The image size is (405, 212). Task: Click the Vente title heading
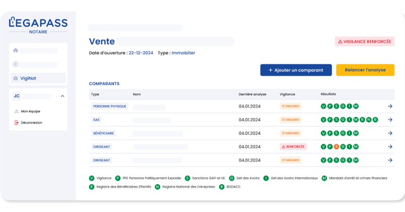point(102,41)
